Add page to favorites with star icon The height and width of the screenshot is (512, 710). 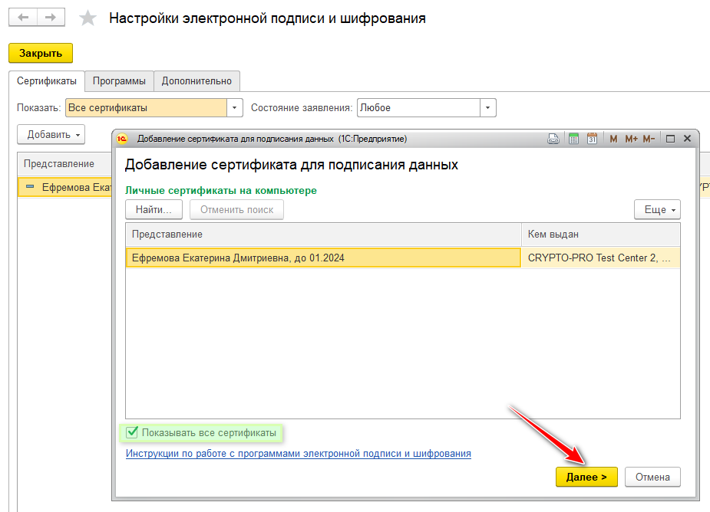(x=88, y=18)
